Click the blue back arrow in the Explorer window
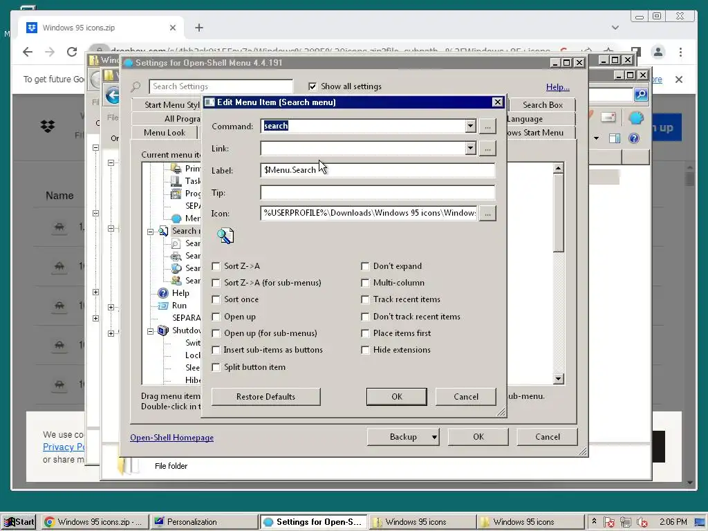Screen dimensions: 708x531 (113, 95)
